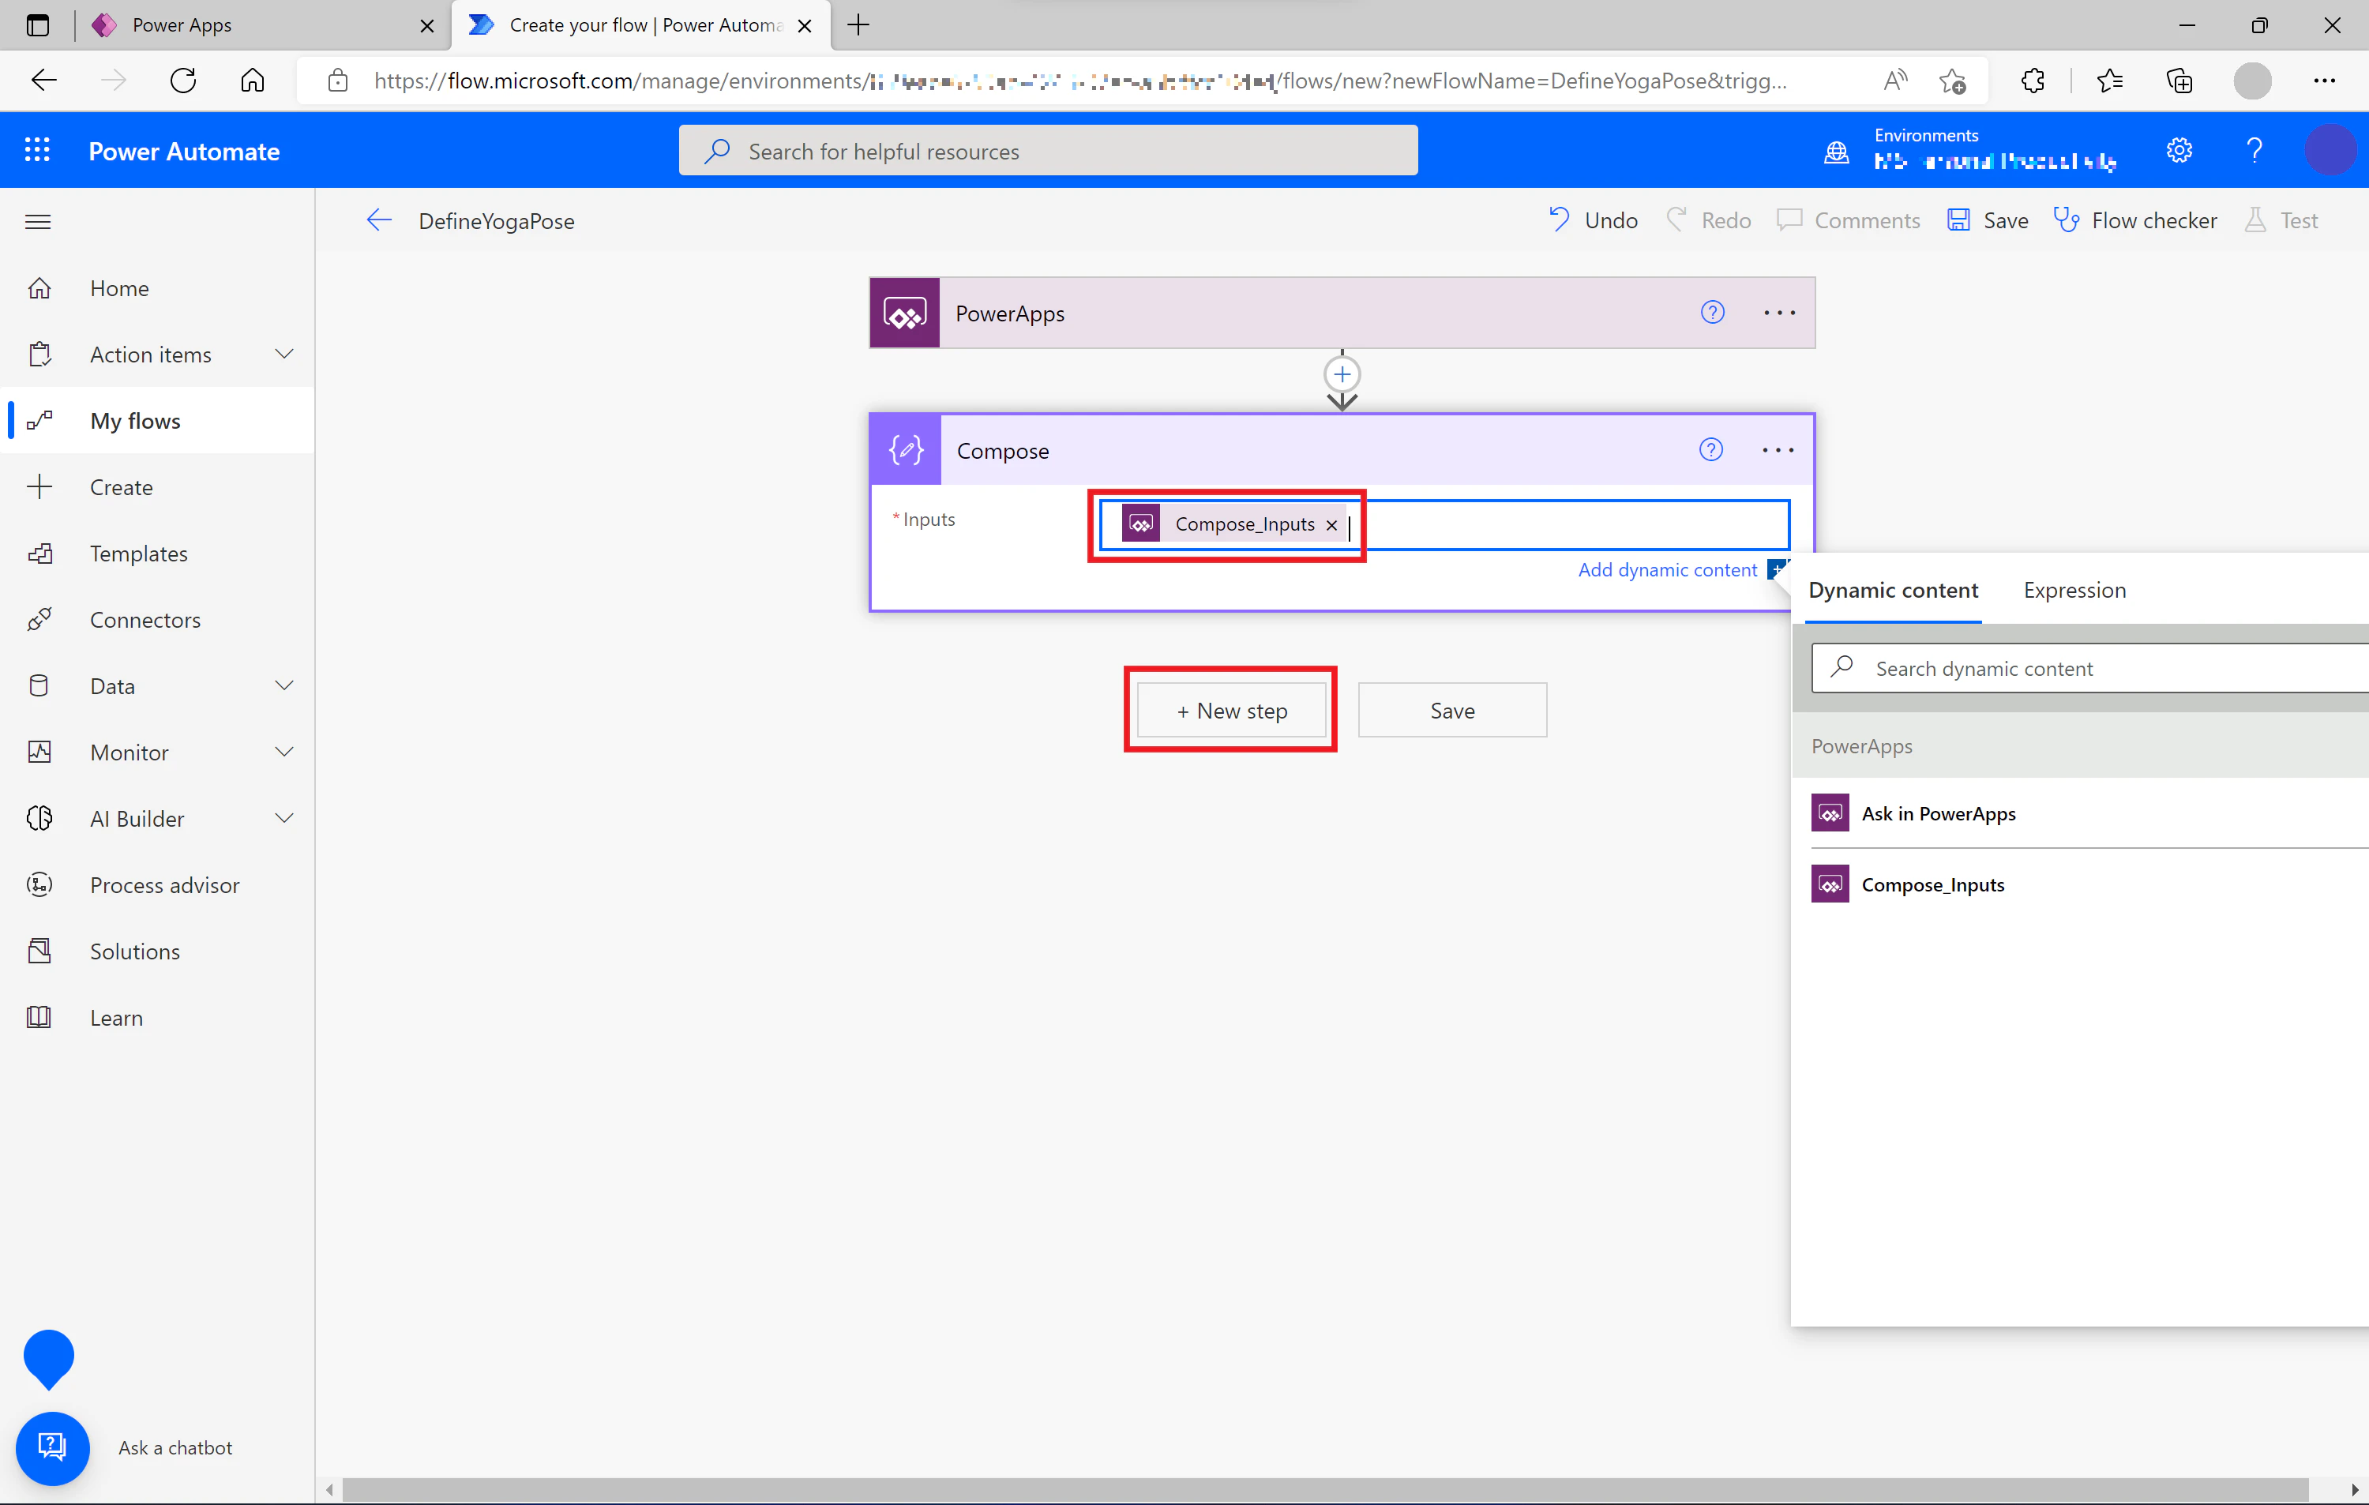Click the PowerApps trigger help icon

pyautogui.click(x=1713, y=312)
